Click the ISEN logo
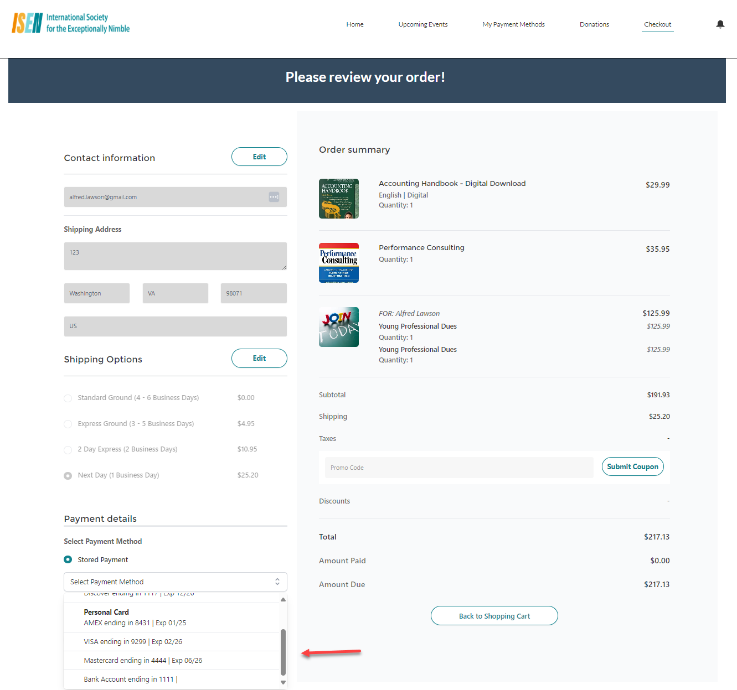The image size is (737, 690). tap(71, 23)
